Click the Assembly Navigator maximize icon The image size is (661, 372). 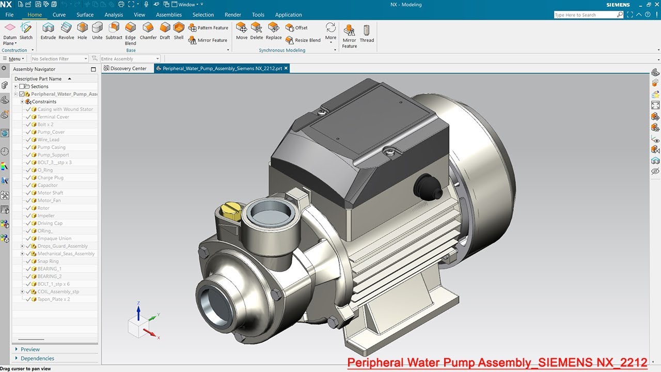pos(93,69)
